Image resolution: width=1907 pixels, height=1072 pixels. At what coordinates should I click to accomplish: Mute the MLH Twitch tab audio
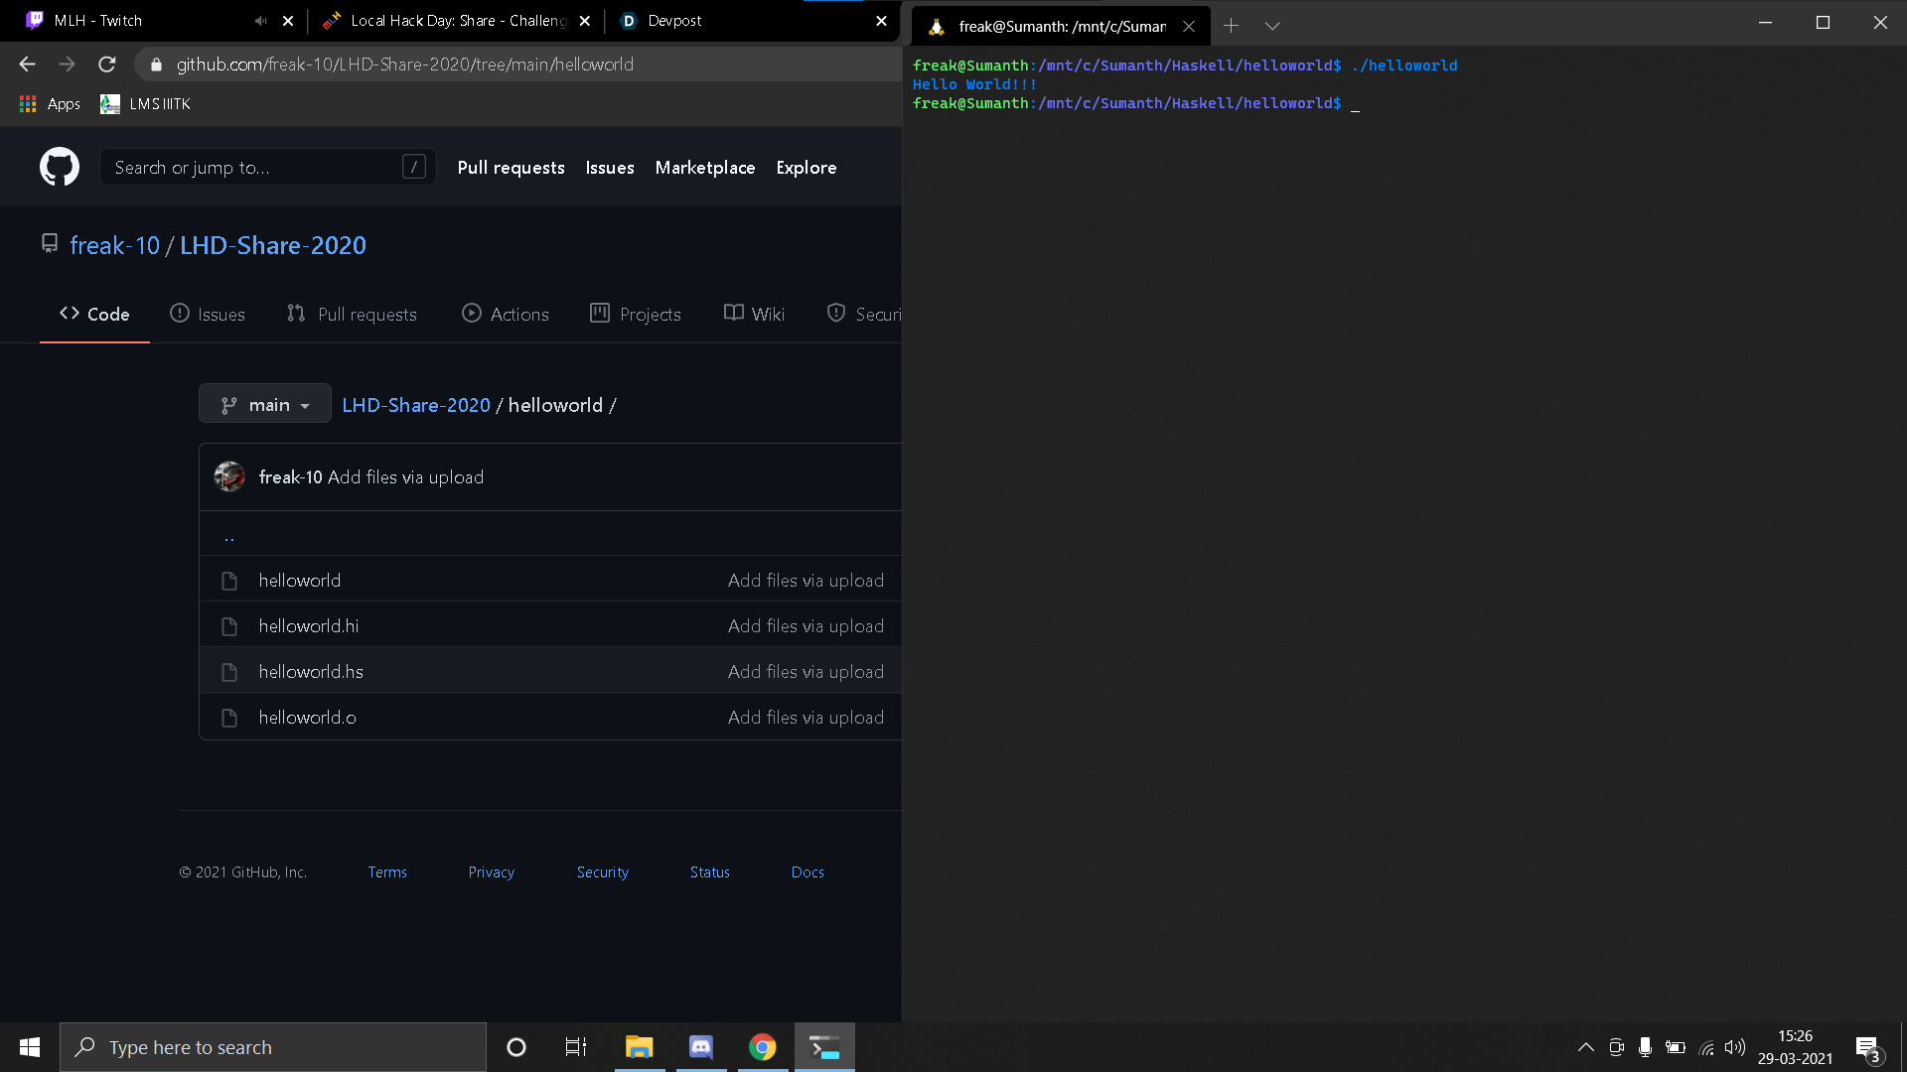tap(260, 21)
